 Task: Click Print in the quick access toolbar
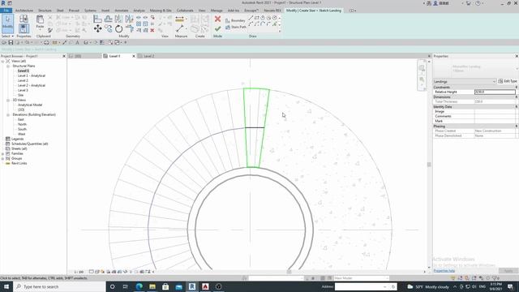[x=46, y=43]
